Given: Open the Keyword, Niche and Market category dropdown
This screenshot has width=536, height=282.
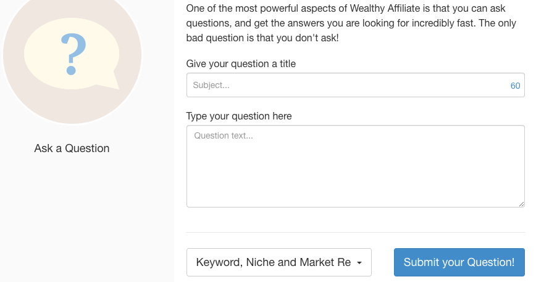Looking at the screenshot, I should (279, 262).
